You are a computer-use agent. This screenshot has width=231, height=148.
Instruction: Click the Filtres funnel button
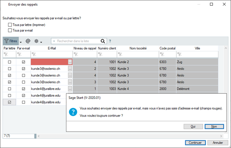click(11, 41)
